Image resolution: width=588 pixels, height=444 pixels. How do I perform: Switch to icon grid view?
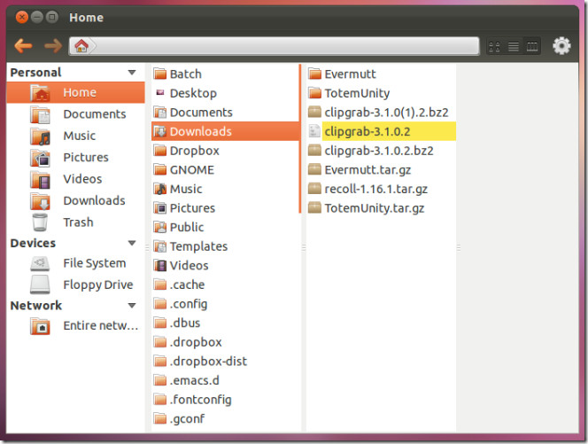click(x=495, y=47)
